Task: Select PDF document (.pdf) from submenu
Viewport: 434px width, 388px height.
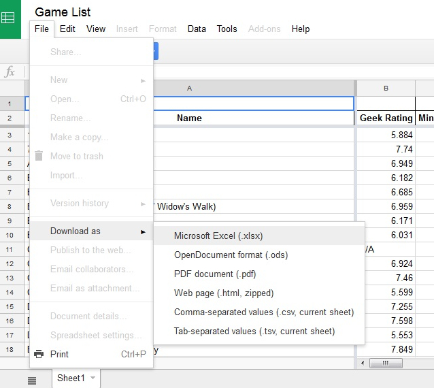Action: pyautogui.click(x=215, y=274)
